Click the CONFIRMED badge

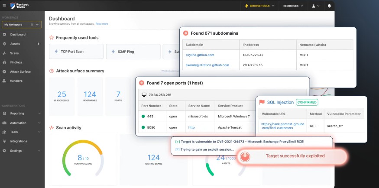click(307, 102)
